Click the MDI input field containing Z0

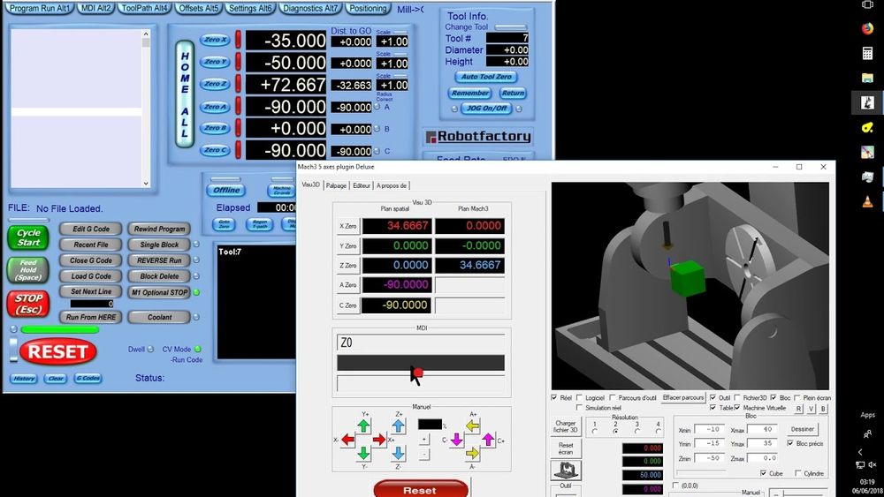coord(421,343)
